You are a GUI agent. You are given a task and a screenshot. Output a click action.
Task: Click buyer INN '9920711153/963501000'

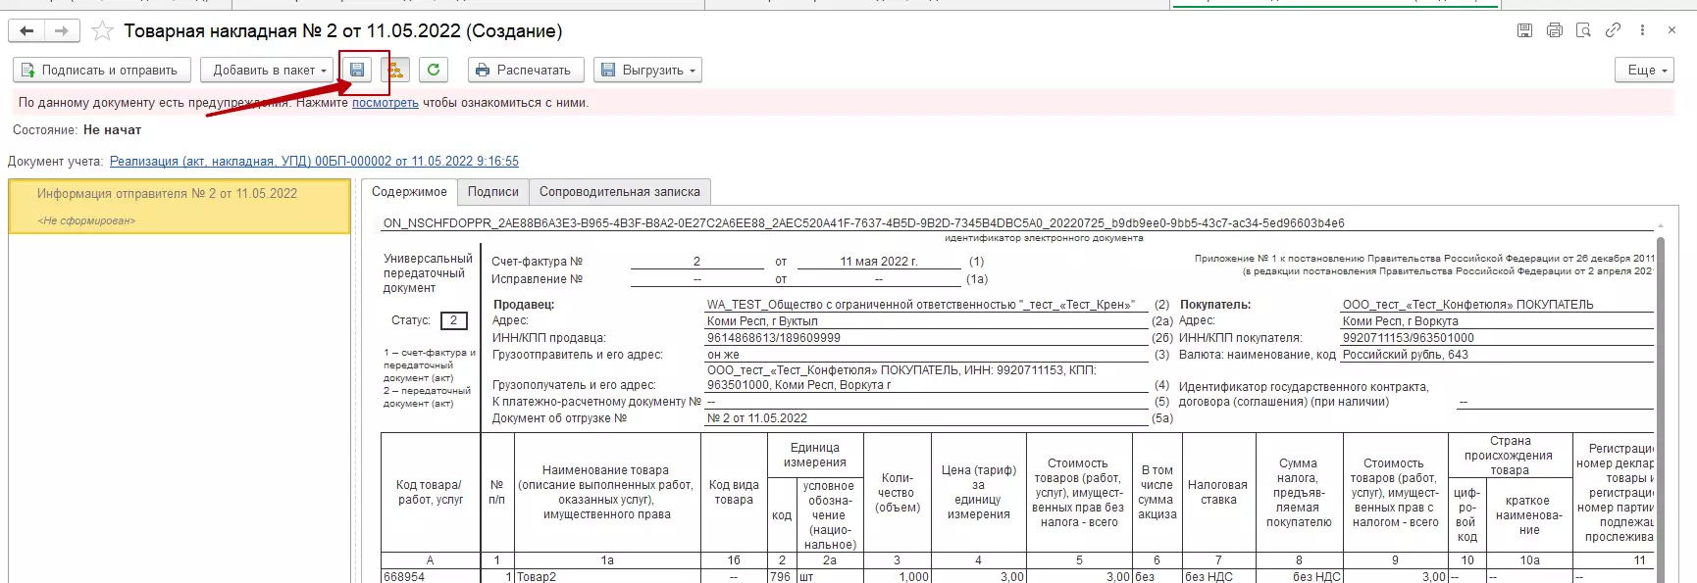1408,338
